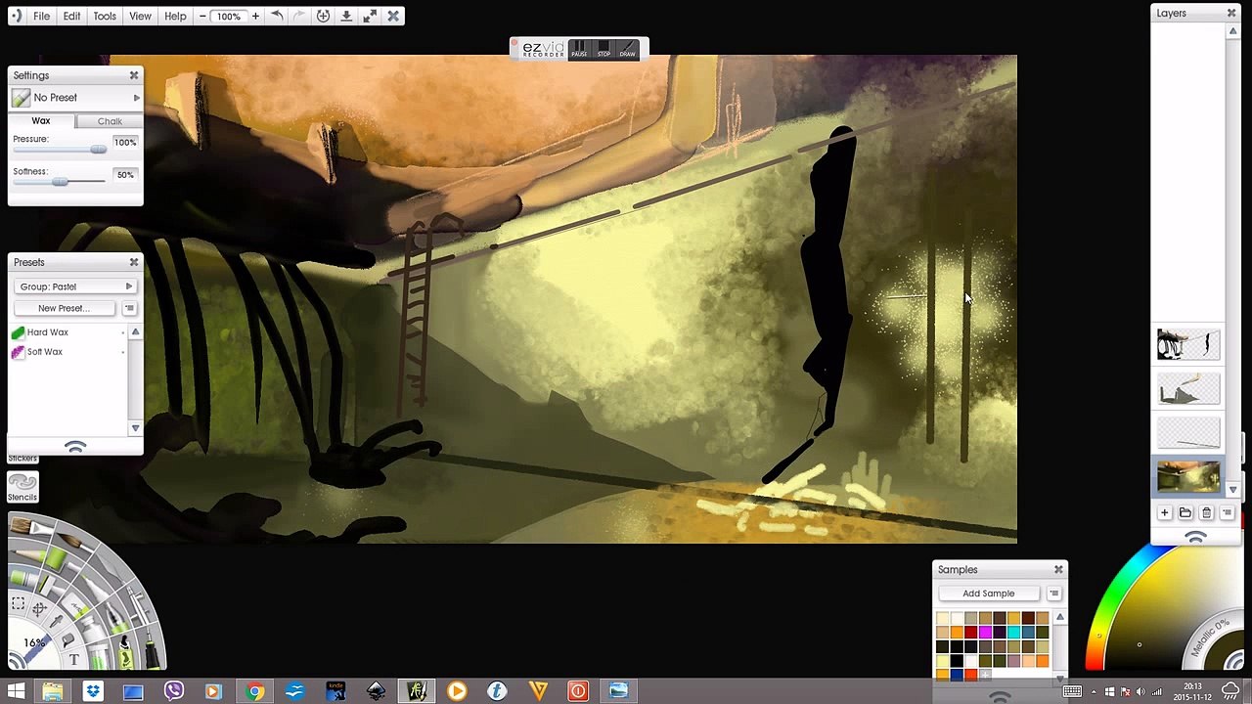1252x704 pixels.
Task: Click the 100% zoom field
Action: click(229, 16)
